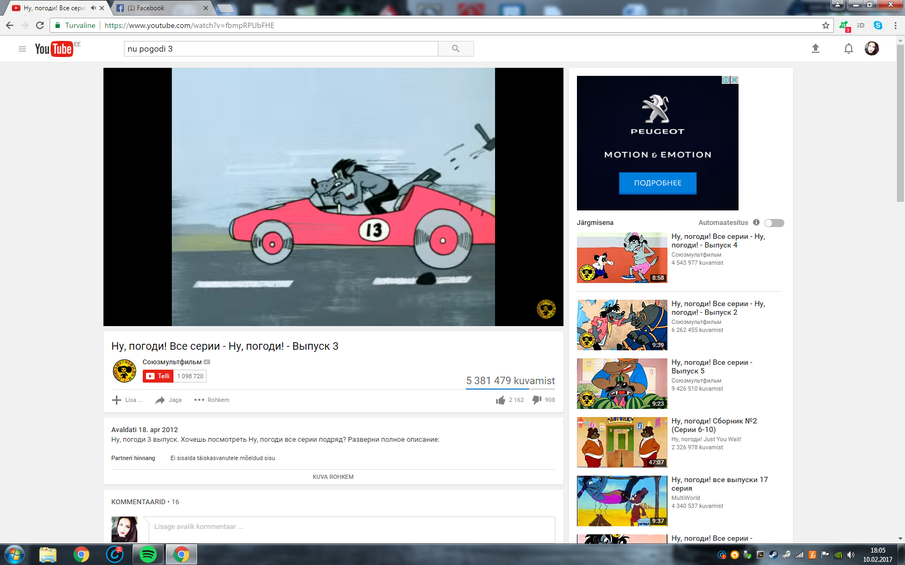Click the taskbar clock 18:05

[878, 550]
